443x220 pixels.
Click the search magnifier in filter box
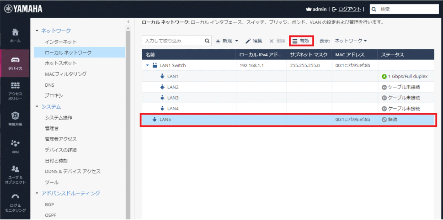207,41
